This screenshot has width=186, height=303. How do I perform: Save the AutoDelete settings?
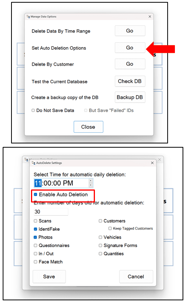click(49, 277)
